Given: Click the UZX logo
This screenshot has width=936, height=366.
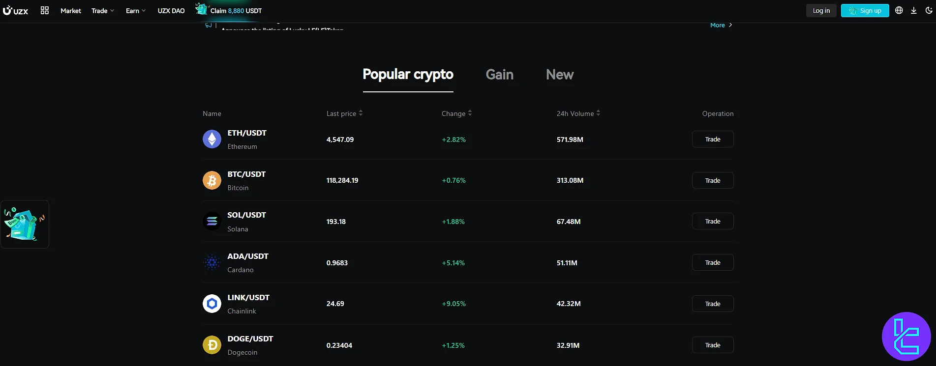Looking at the screenshot, I should [x=15, y=10].
